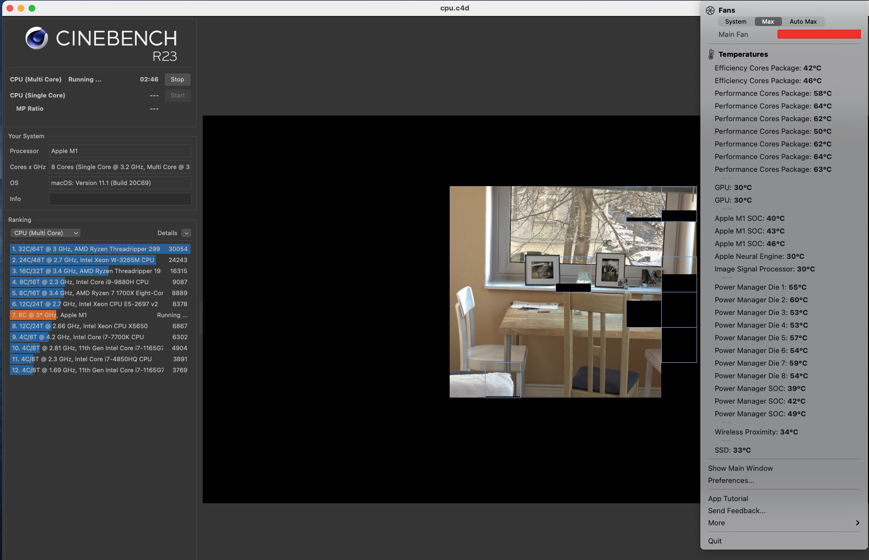Select 1.69 GHz i7-1165G7 ranking row
Image resolution: width=869 pixels, height=560 pixels.
[x=100, y=370]
